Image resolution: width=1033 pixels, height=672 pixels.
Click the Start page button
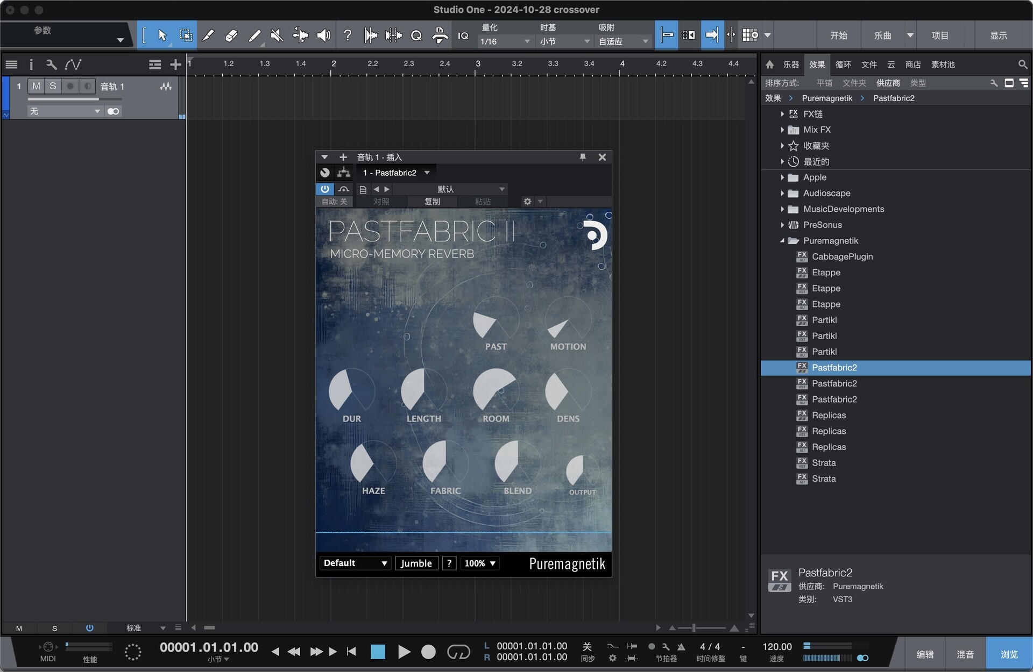[838, 35]
